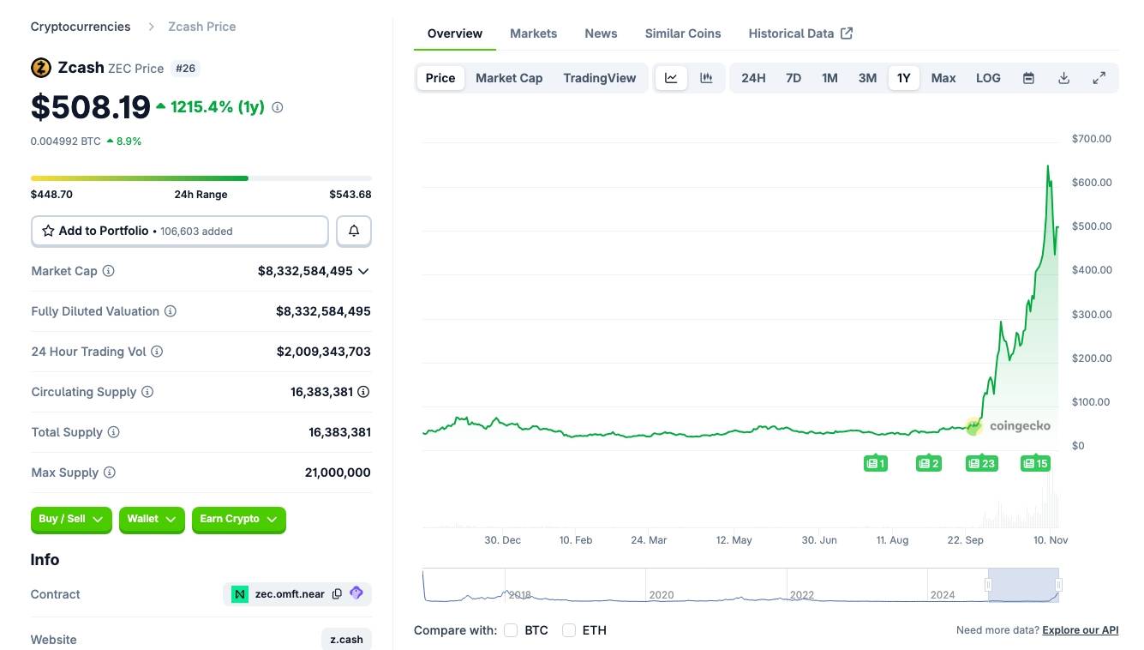Enable the ETH comparison checkbox

pos(569,630)
